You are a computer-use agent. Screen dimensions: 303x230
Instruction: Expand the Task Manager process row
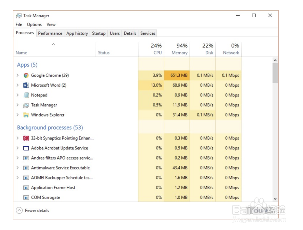[18, 105]
